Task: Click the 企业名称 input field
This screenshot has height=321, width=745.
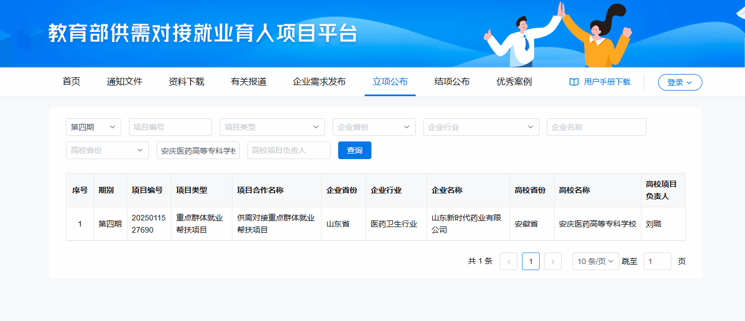Action: [x=596, y=127]
